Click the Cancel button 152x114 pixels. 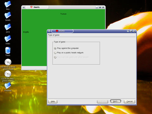(x=130, y=101)
